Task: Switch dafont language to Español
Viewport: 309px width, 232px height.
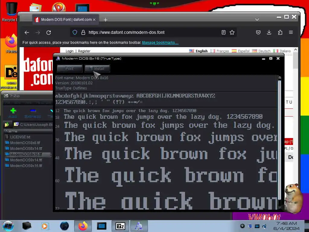Action: pyautogui.click(x=241, y=51)
